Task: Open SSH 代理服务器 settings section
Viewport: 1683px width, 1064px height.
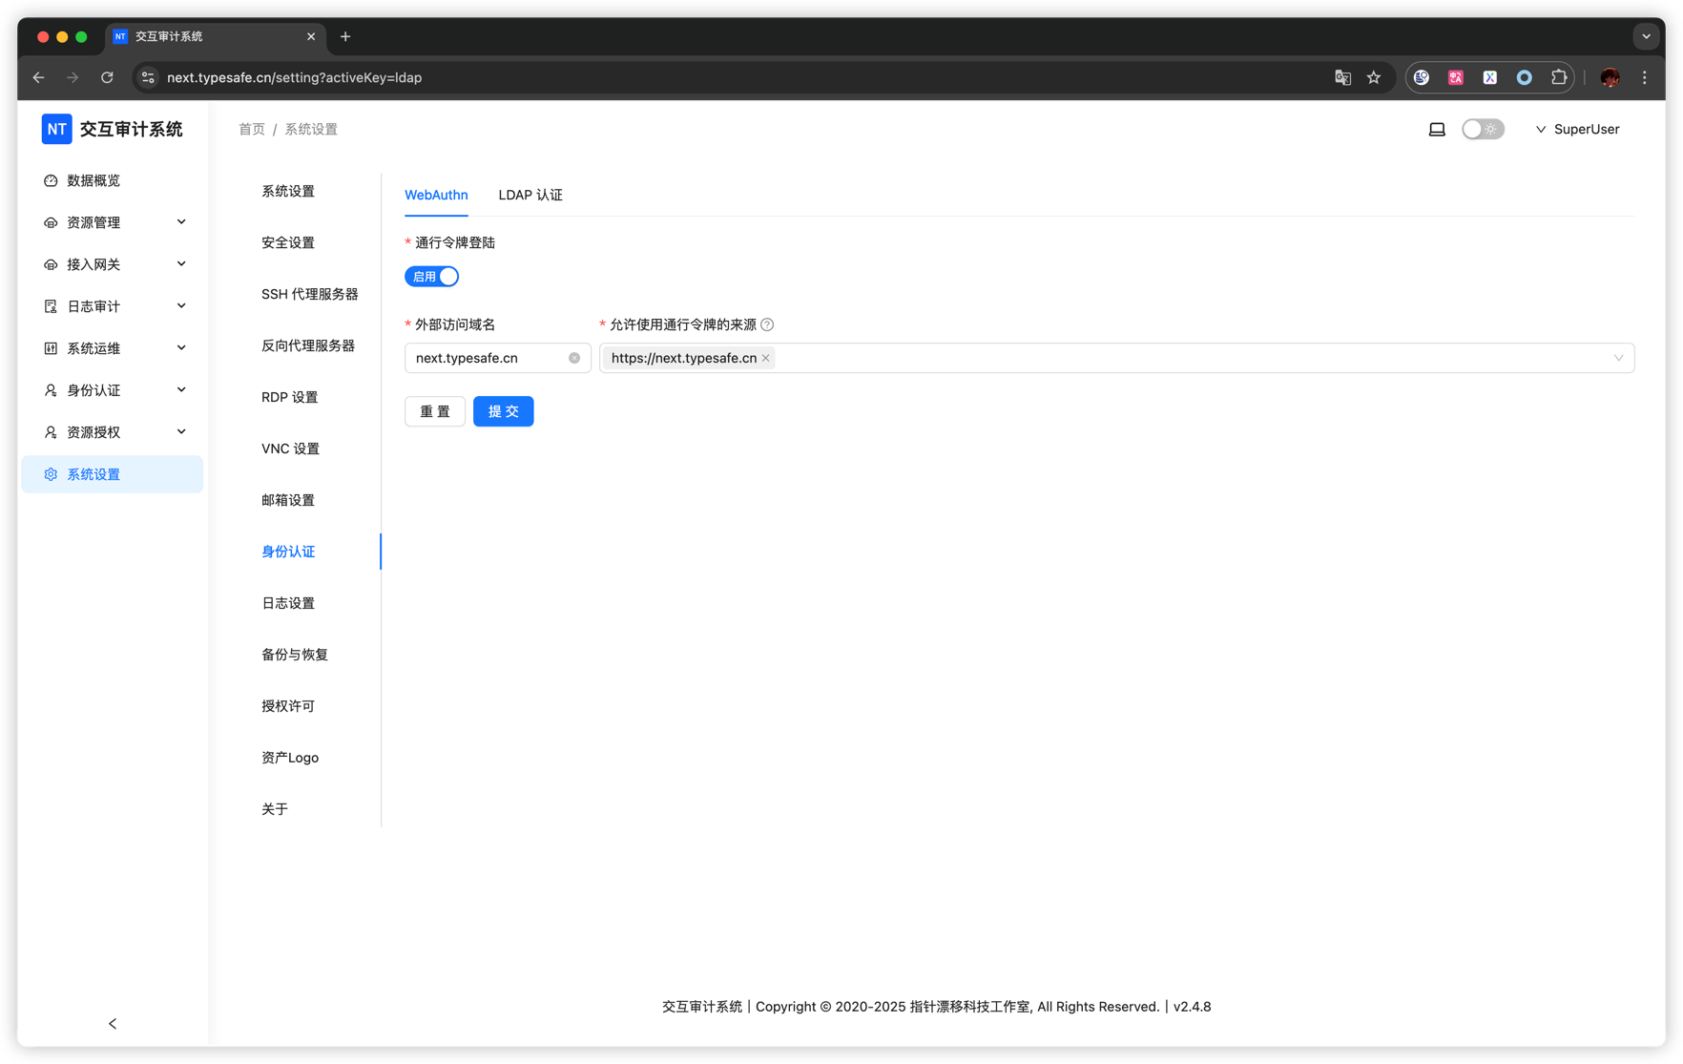Action: (x=310, y=294)
